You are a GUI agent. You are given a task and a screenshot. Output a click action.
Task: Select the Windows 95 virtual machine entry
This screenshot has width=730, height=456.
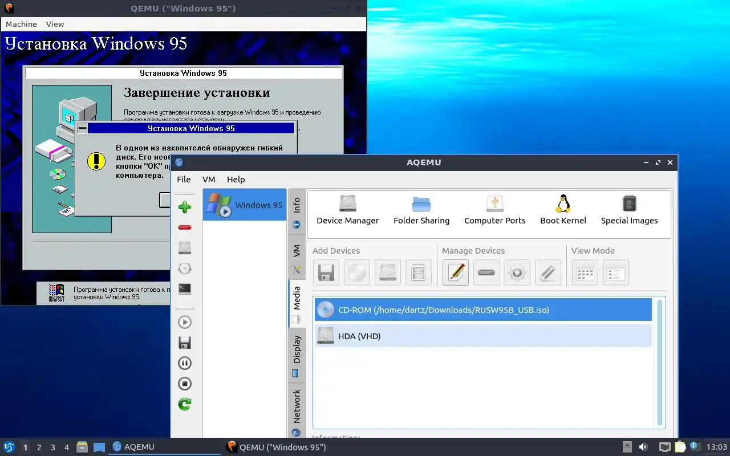tap(245, 205)
